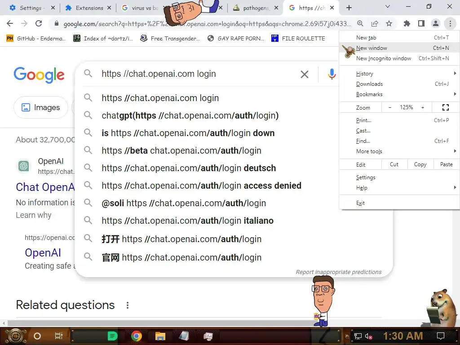Viewport: 460px width, 345px height.
Task: Click the Google logo
Action: click(39, 75)
